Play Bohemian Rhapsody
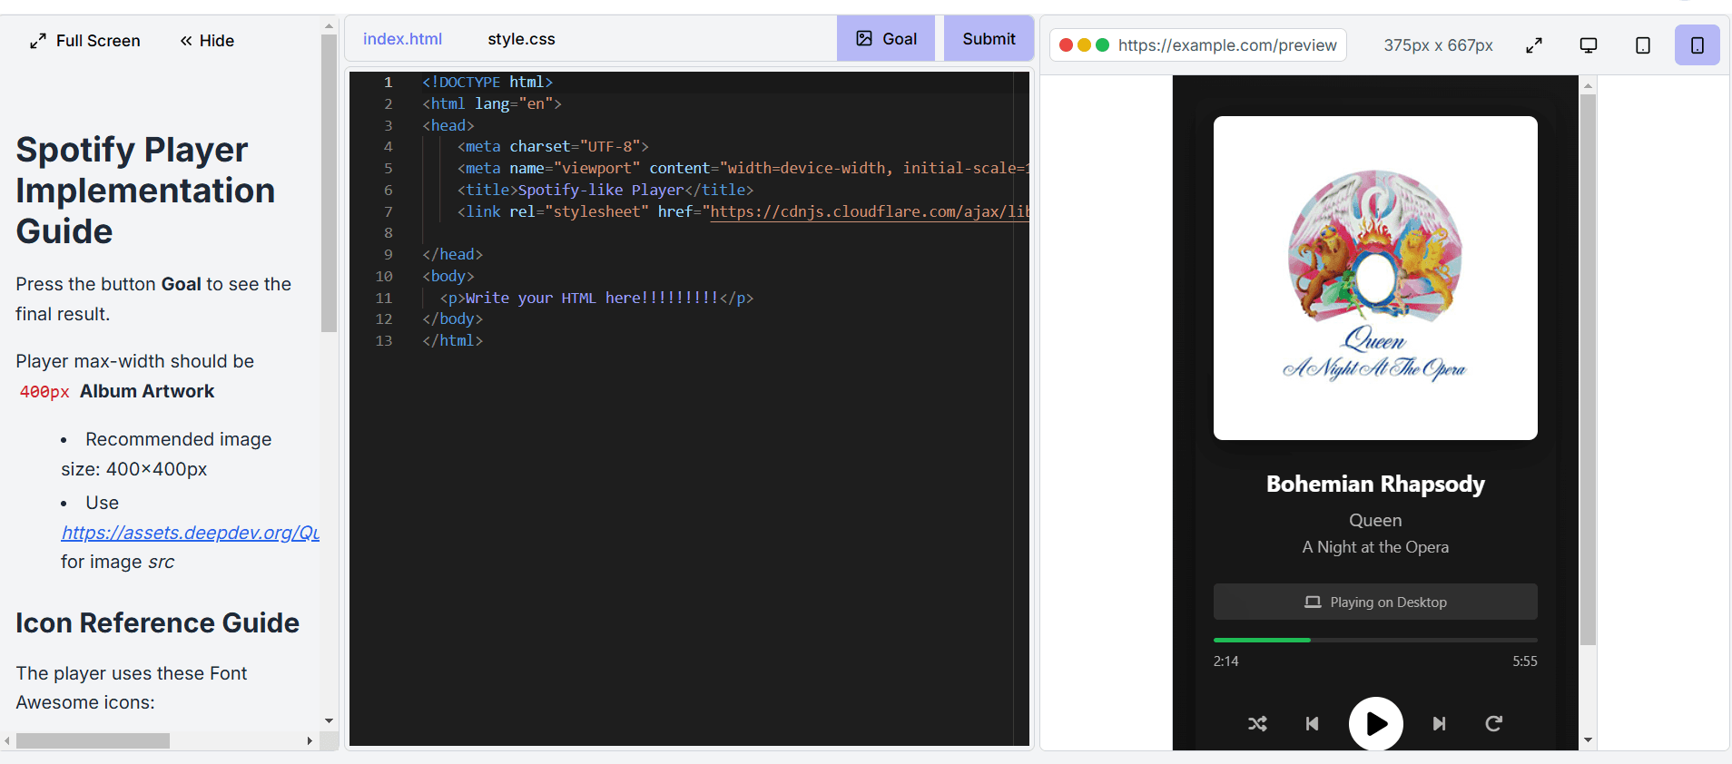Image resolution: width=1732 pixels, height=764 pixels. (1376, 723)
